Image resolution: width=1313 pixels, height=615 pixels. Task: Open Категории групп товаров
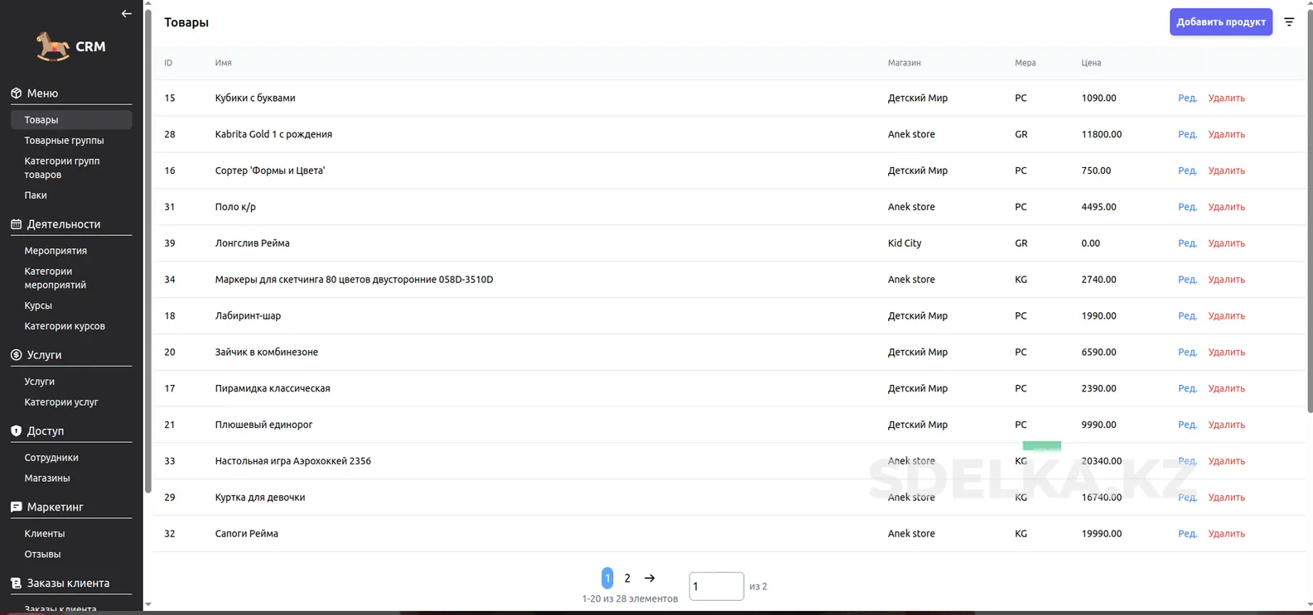[62, 168]
